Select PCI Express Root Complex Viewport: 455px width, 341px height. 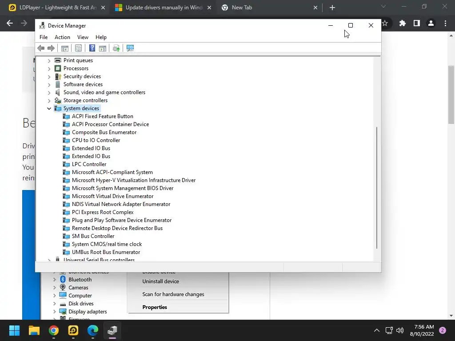pyautogui.click(x=103, y=212)
